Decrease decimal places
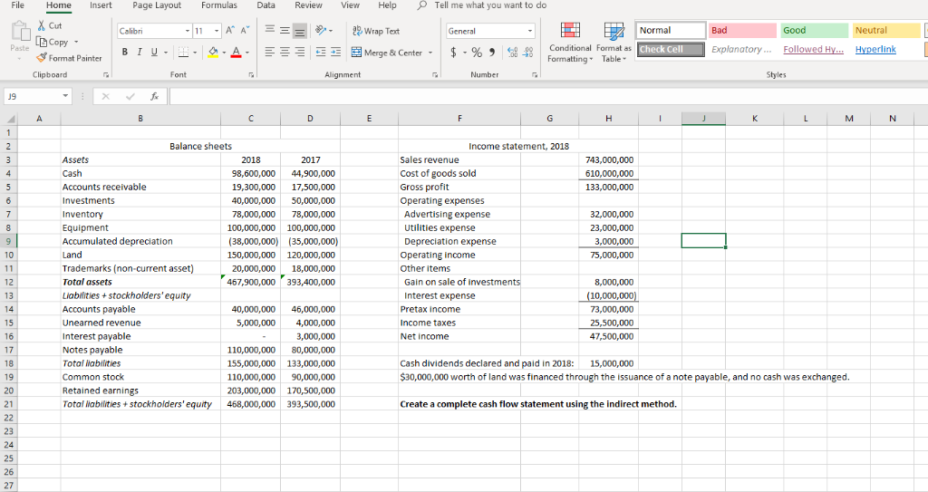The height and width of the screenshot is (492, 928). click(528, 53)
